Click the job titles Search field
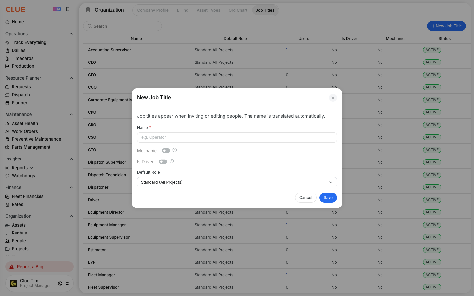 [122, 26]
